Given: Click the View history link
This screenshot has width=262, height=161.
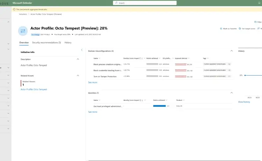Looking at the screenshot, I should coord(244,102).
